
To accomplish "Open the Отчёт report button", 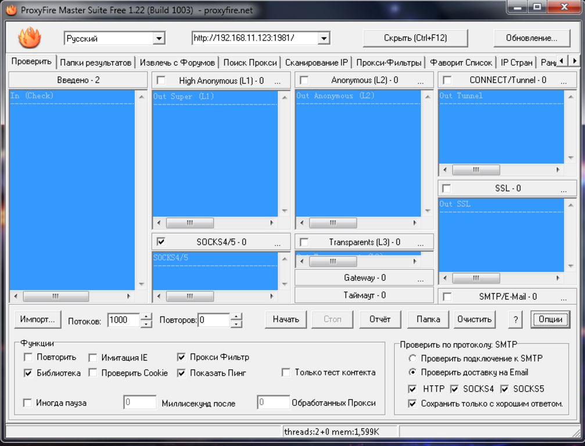I will [x=380, y=320].
